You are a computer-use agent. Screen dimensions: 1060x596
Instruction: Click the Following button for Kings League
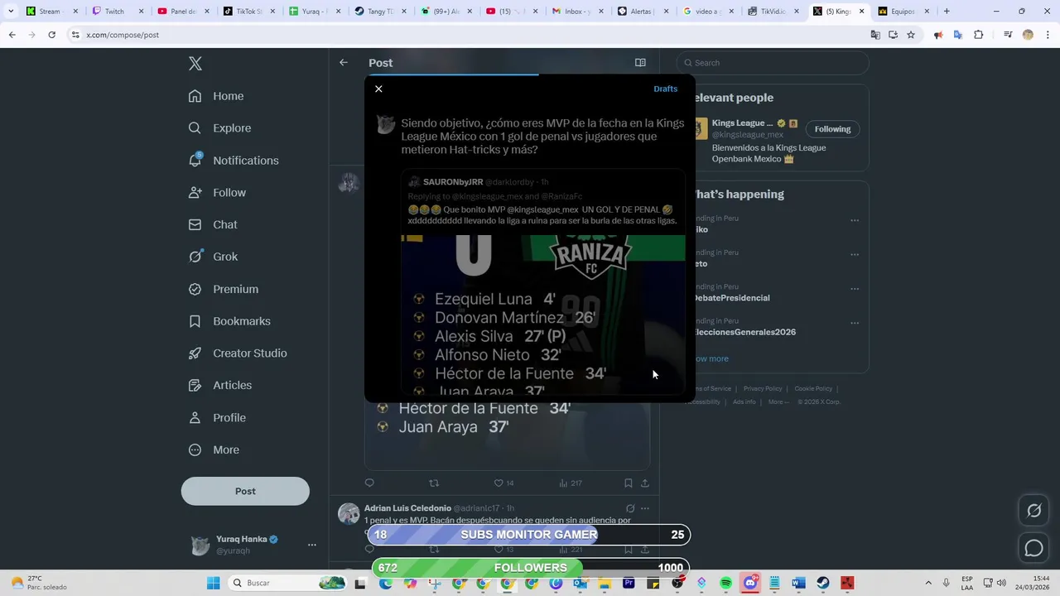point(832,129)
